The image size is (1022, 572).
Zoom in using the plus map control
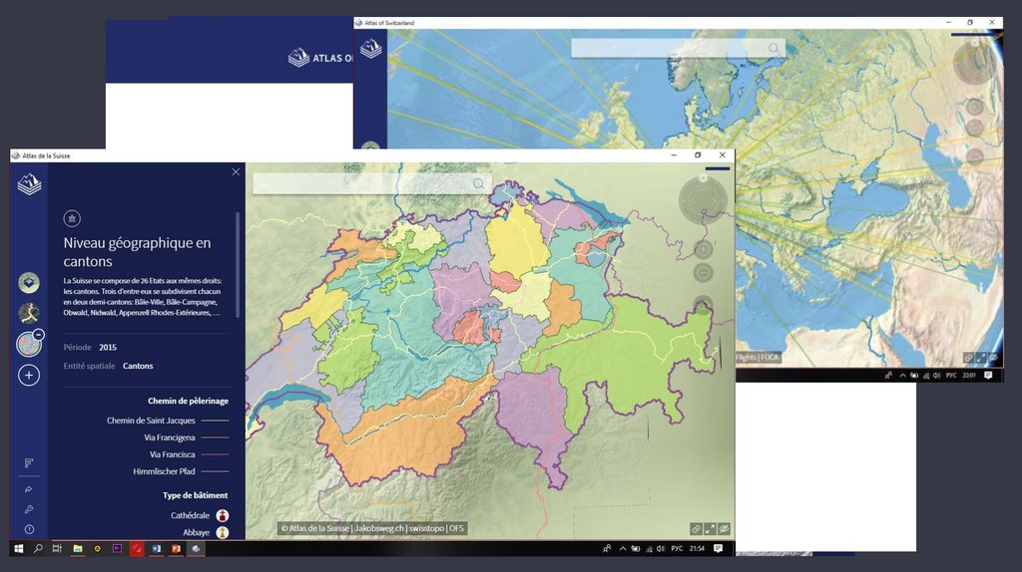click(703, 250)
